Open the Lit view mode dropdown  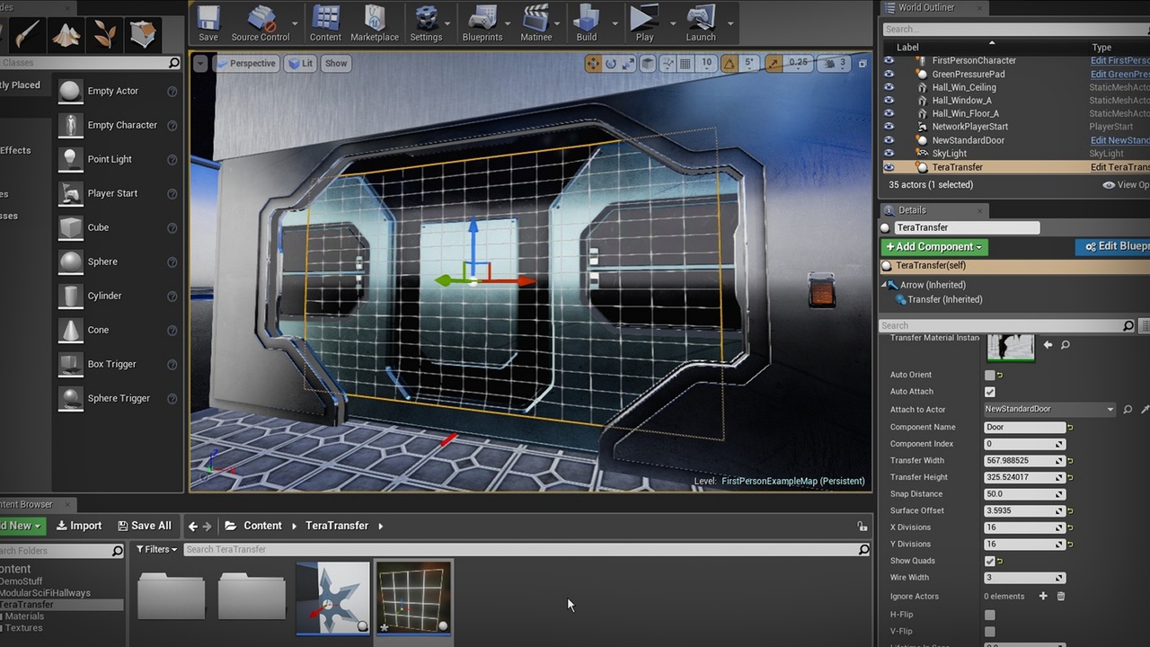coord(301,63)
